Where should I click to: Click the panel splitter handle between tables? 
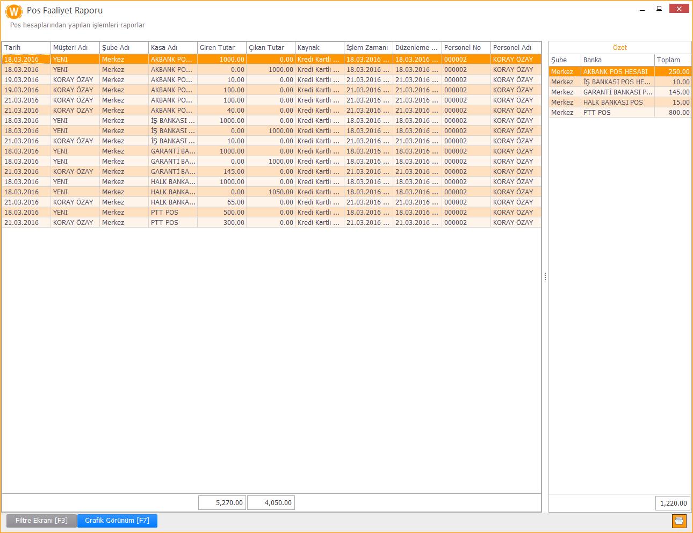coord(545,276)
